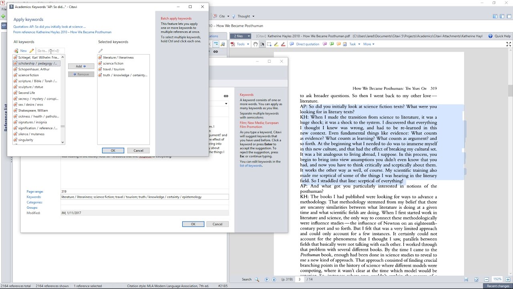Viewport: 513px width, 289px height.
Task: Zoom out with the minus button
Action: point(487,279)
